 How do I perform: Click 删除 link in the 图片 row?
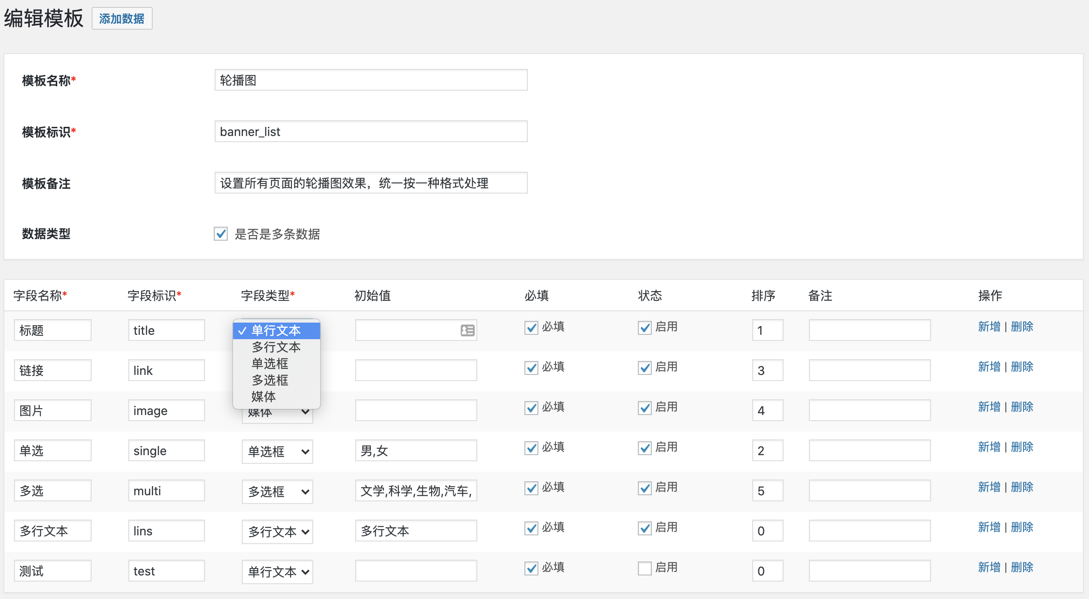tap(1022, 407)
